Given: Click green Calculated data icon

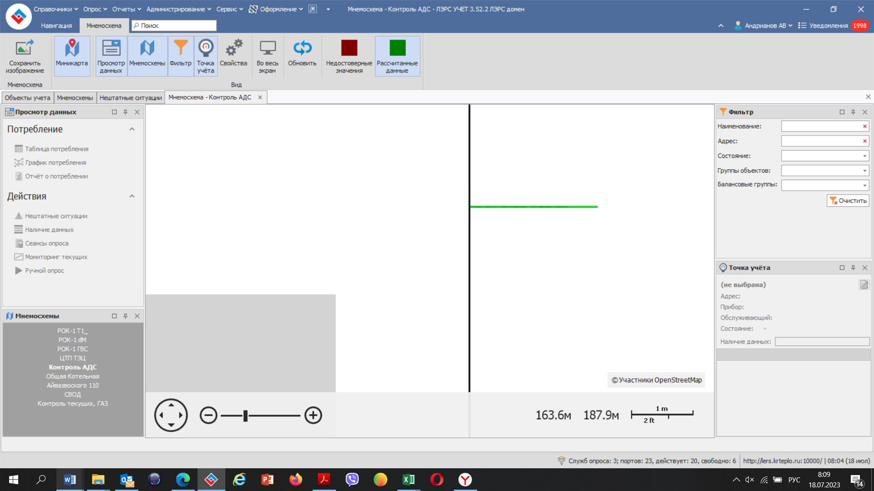Looking at the screenshot, I should [397, 48].
